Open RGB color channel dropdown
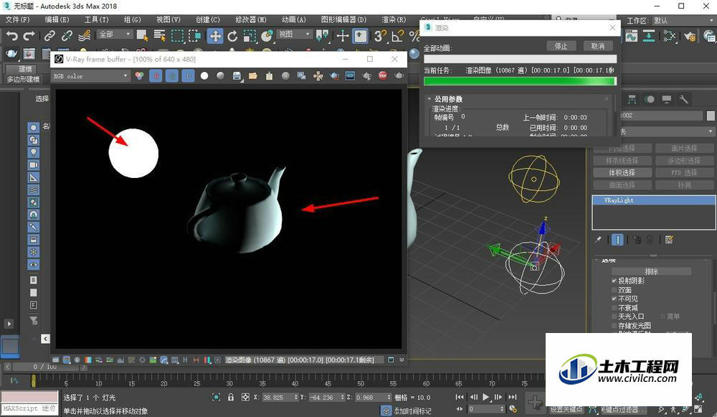Viewport: 717px width, 417px height. [90, 77]
